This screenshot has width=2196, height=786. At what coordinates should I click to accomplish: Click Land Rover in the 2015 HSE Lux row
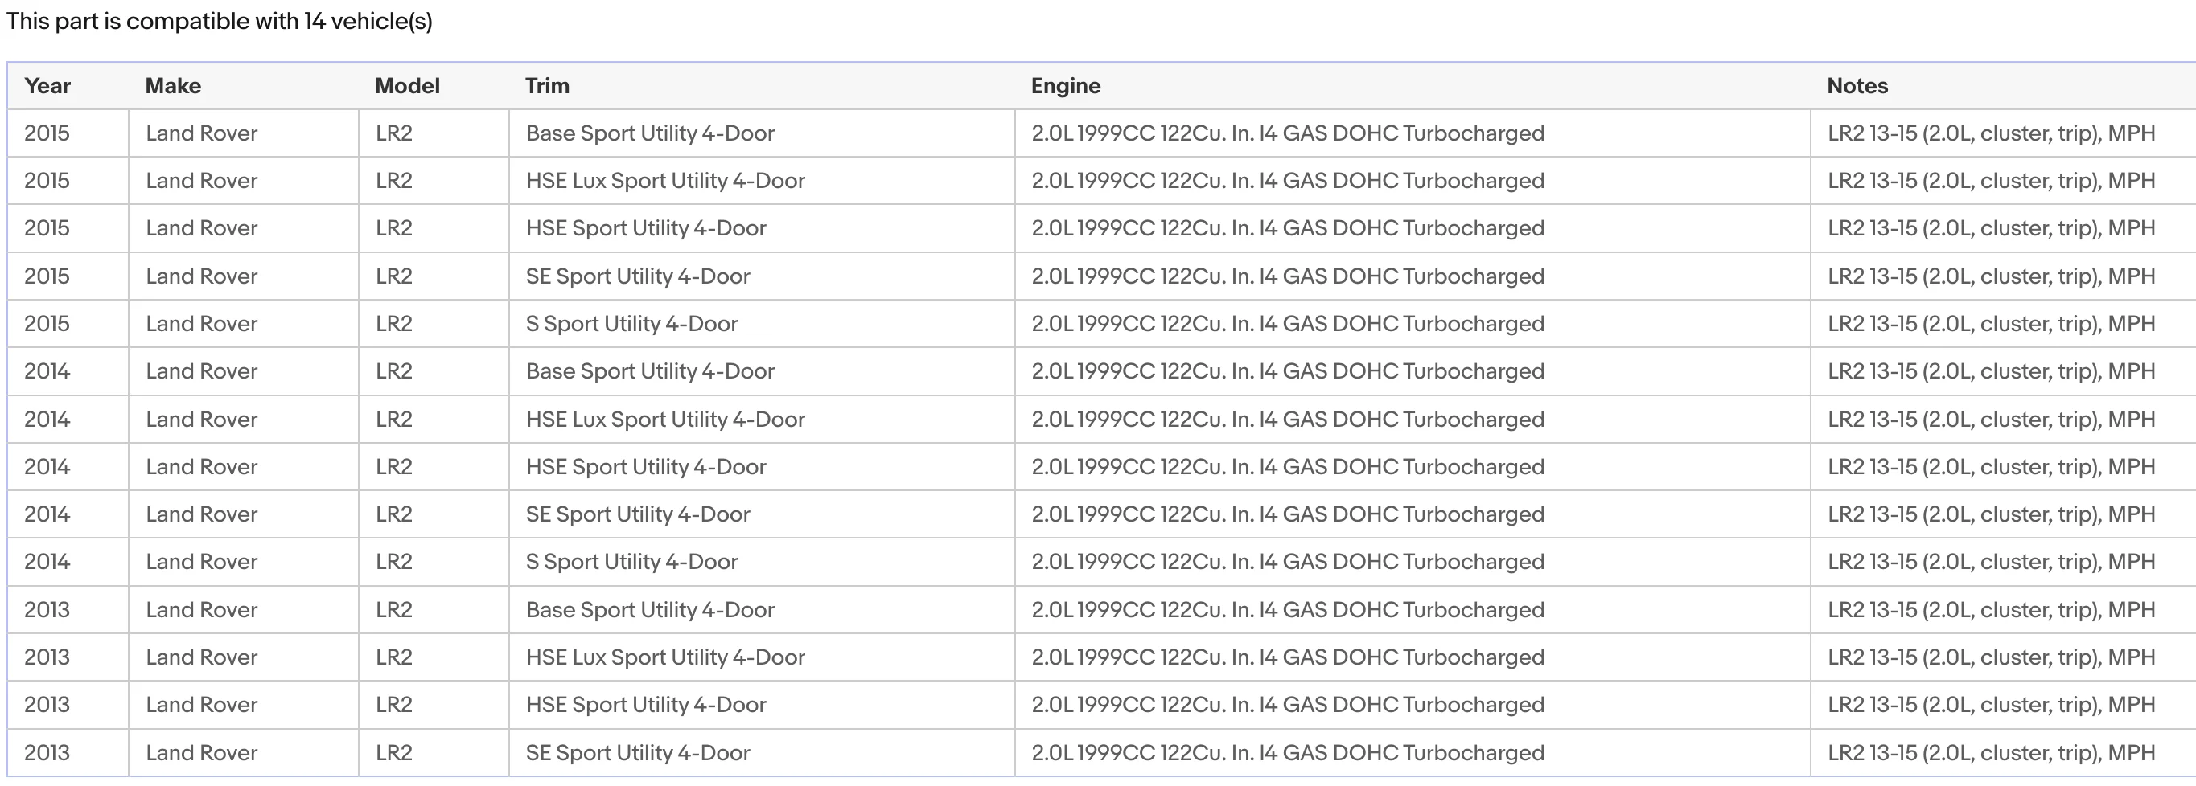pyautogui.click(x=244, y=181)
